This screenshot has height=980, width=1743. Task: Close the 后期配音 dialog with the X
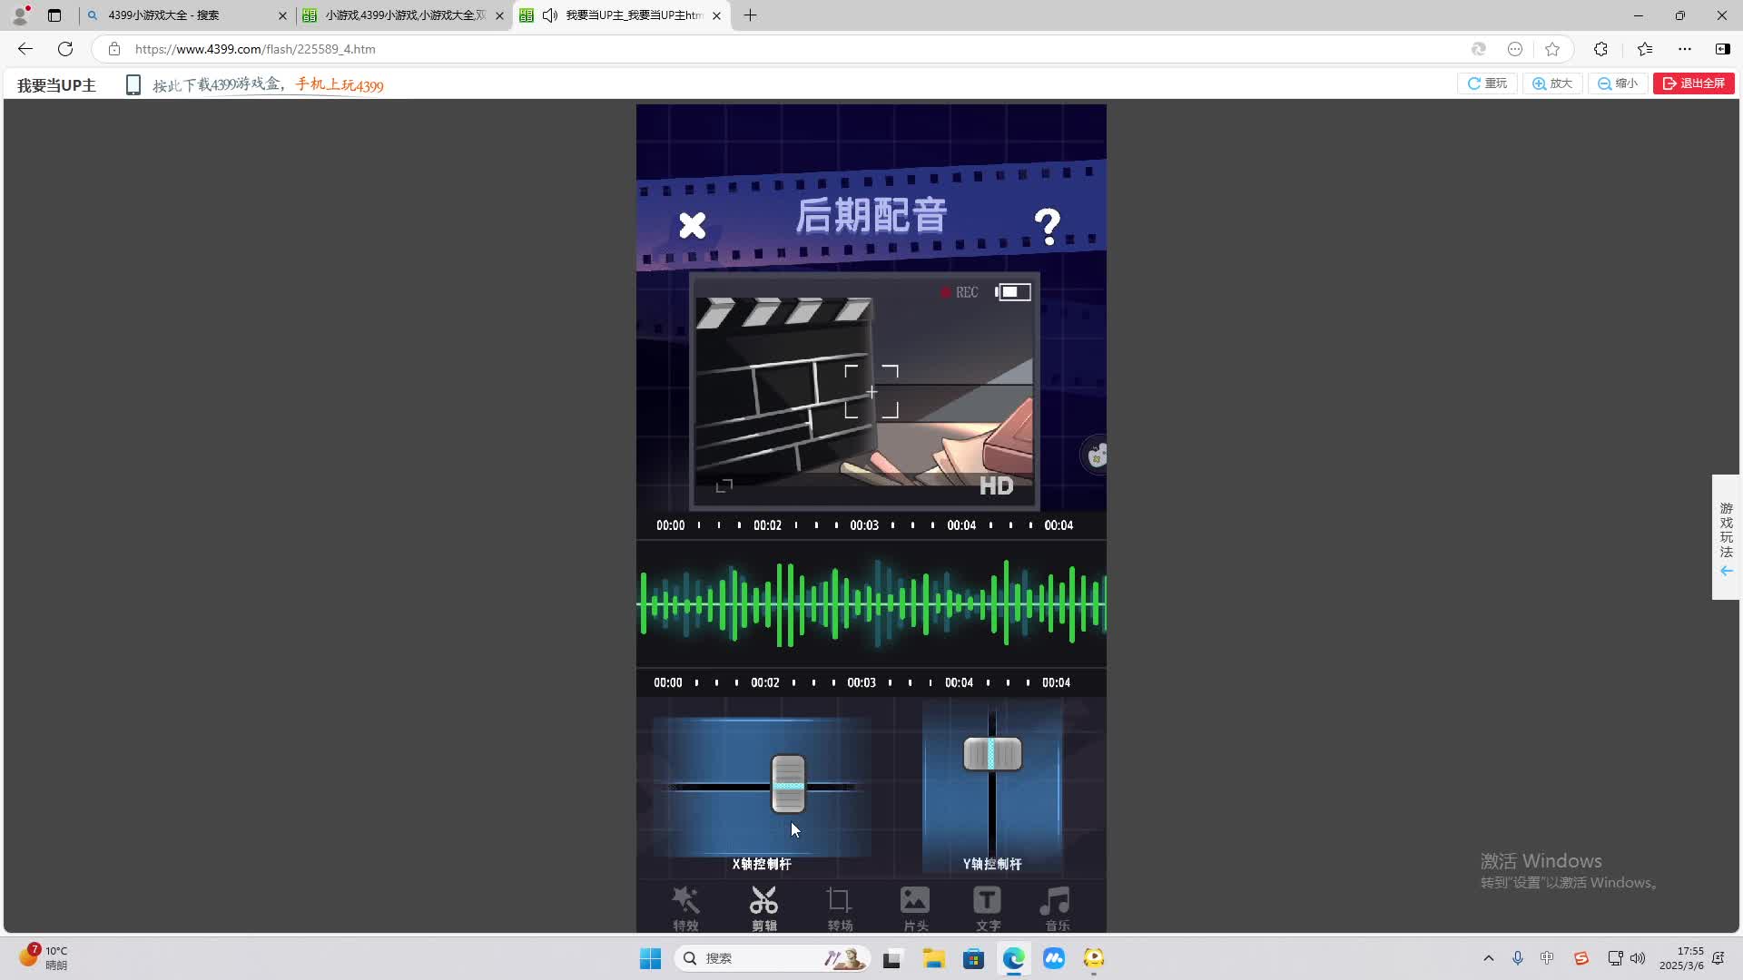click(x=692, y=225)
